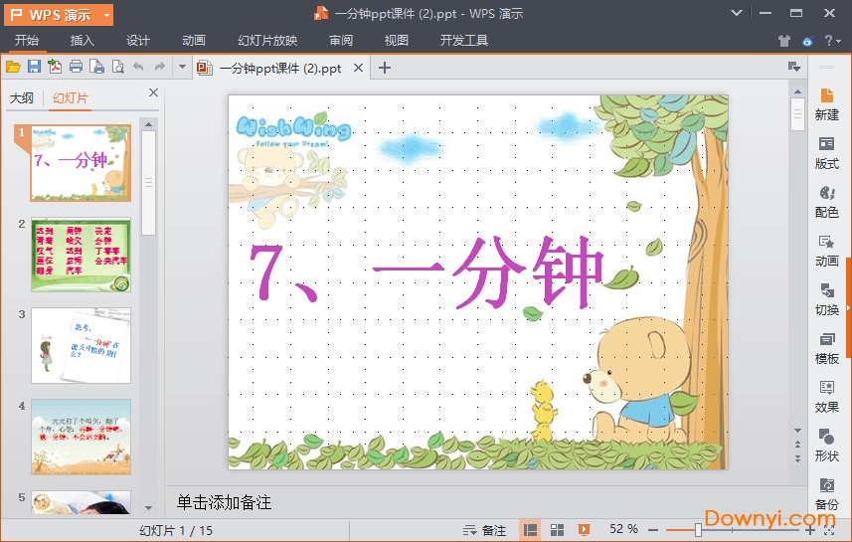Print the presentation using printer icon

click(x=77, y=67)
